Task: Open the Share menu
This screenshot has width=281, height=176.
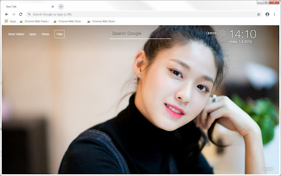Action: tap(45, 34)
